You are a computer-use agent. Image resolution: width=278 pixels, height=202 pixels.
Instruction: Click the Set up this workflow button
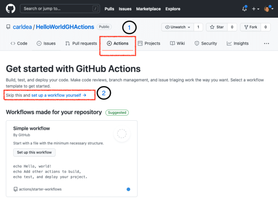(34, 152)
